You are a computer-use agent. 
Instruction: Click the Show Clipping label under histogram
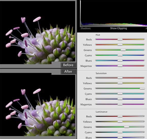(x=119, y=28)
